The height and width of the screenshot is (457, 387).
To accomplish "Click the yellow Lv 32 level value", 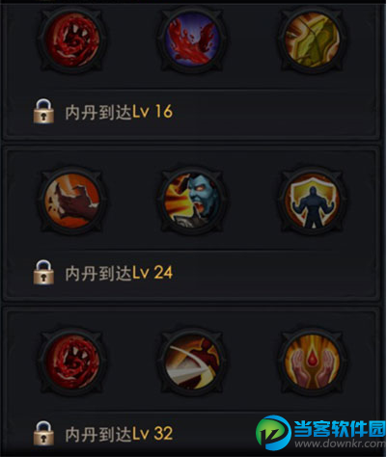I will point(152,434).
